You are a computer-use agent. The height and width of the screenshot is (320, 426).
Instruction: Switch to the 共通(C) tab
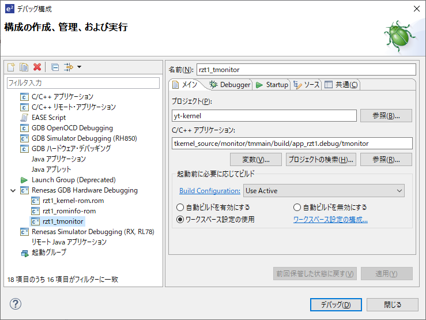(341, 85)
